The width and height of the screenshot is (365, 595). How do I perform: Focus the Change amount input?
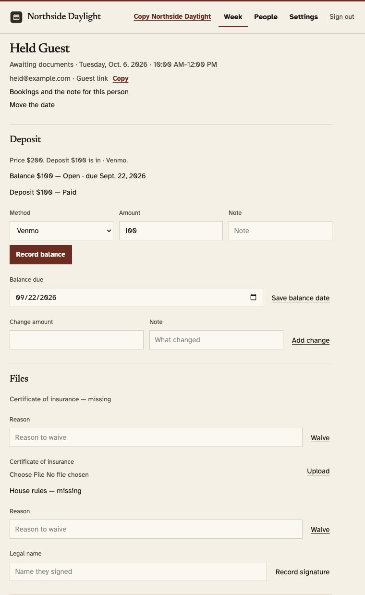click(x=76, y=340)
